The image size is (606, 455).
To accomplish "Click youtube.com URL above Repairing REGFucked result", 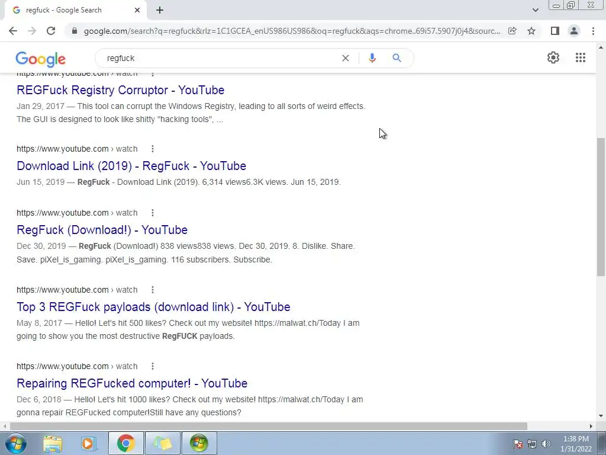I will click(x=77, y=366).
